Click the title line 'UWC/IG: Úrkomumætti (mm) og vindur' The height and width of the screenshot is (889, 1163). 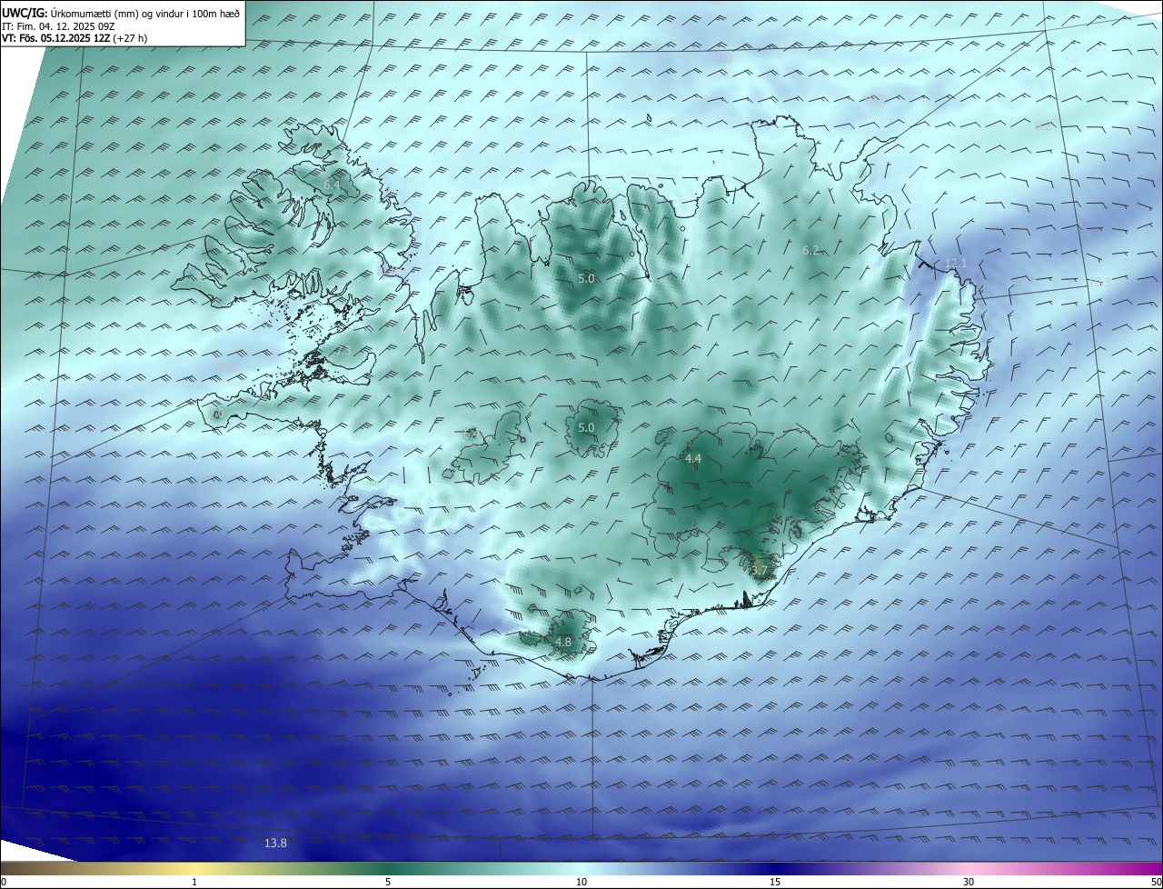click(x=121, y=13)
